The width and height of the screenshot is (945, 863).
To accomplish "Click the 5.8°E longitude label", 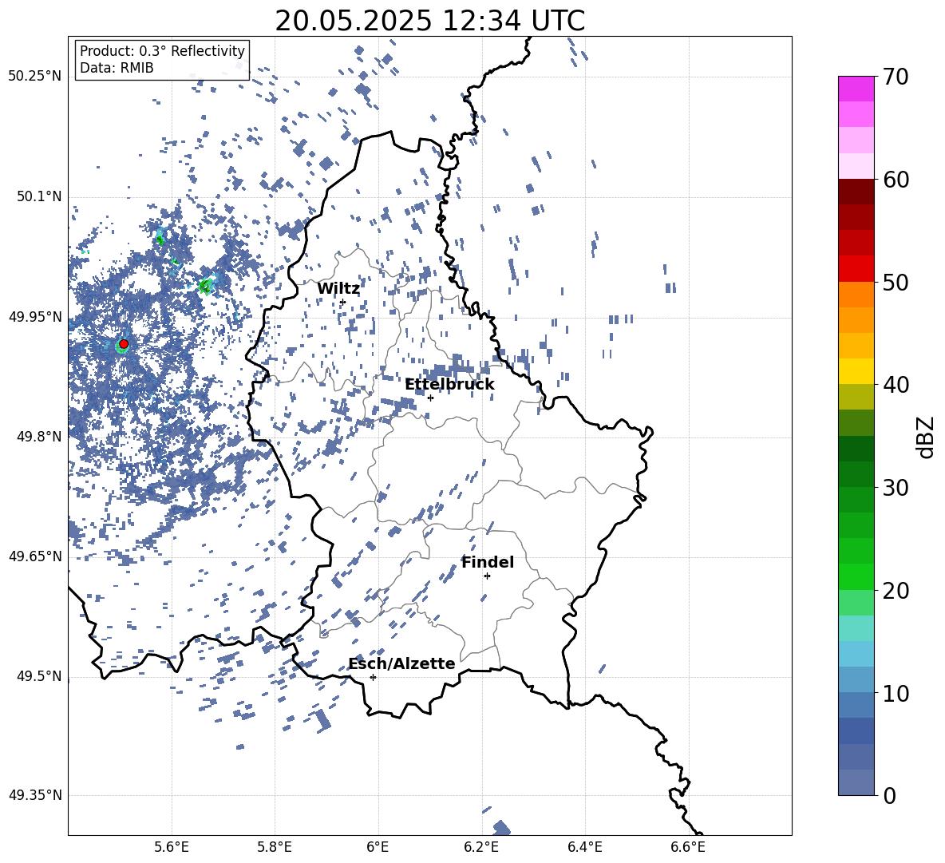I will [x=275, y=848].
